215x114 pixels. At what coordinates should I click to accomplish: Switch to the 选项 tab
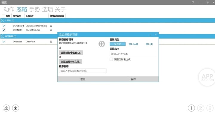pos(47,9)
